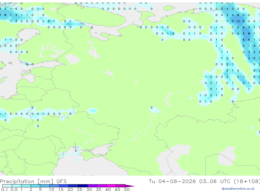This screenshot has width=260, height=191.
Task: Click the 30–35 mm purple legend swatch
Action: 92,186
